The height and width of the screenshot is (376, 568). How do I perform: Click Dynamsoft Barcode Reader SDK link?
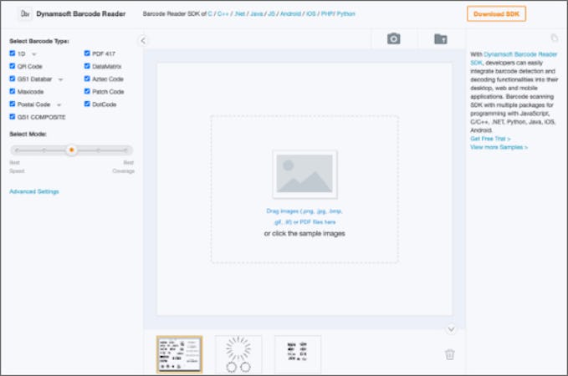[x=514, y=58]
